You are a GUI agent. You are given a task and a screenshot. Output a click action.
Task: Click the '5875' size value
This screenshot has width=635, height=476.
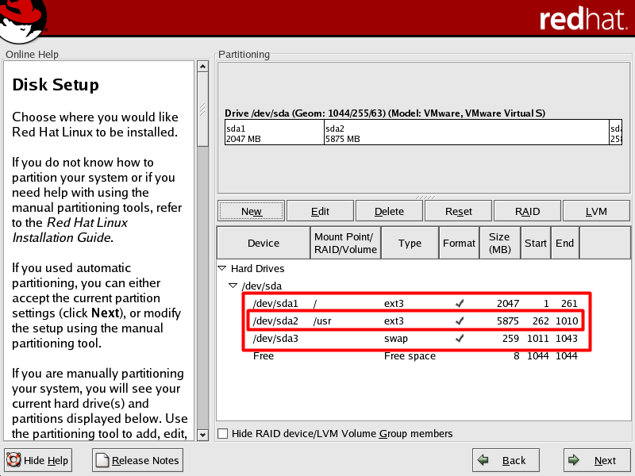(x=508, y=321)
